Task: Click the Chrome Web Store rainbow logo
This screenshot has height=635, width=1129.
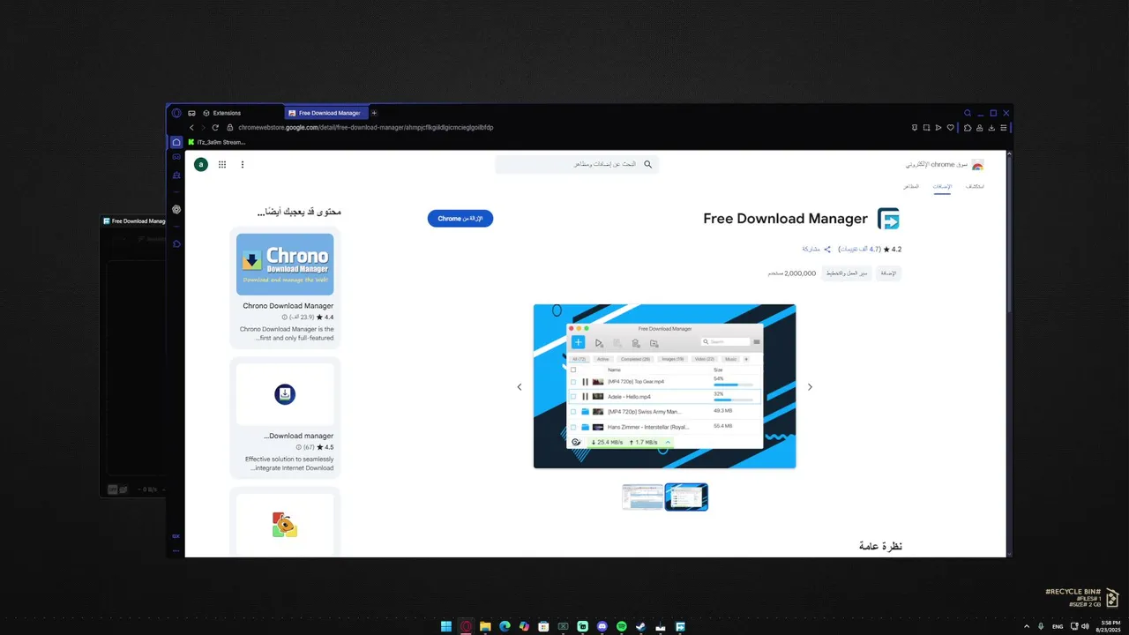Action: 977,165
